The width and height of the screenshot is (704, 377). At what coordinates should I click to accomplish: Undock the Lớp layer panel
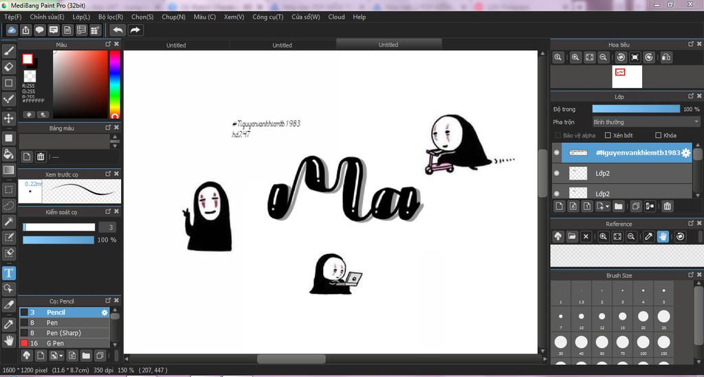[x=690, y=96]
